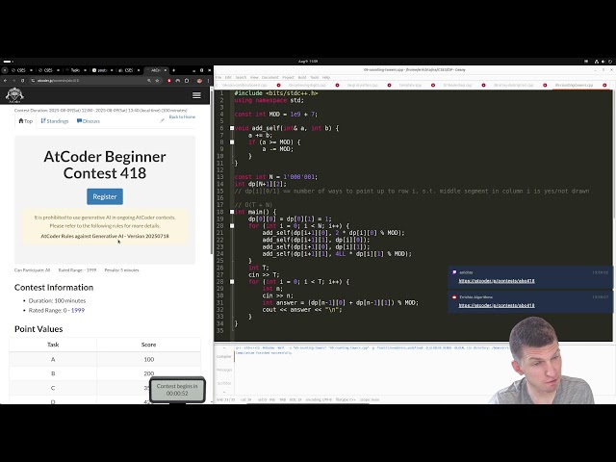Screen dimensions: 616x462
Task: Close the book-shop.cpp tab in Geany
Action: click(483, 86)
